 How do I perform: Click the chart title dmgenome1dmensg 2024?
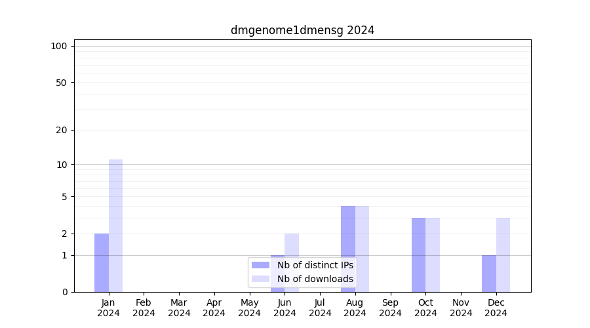coord(302,30)
